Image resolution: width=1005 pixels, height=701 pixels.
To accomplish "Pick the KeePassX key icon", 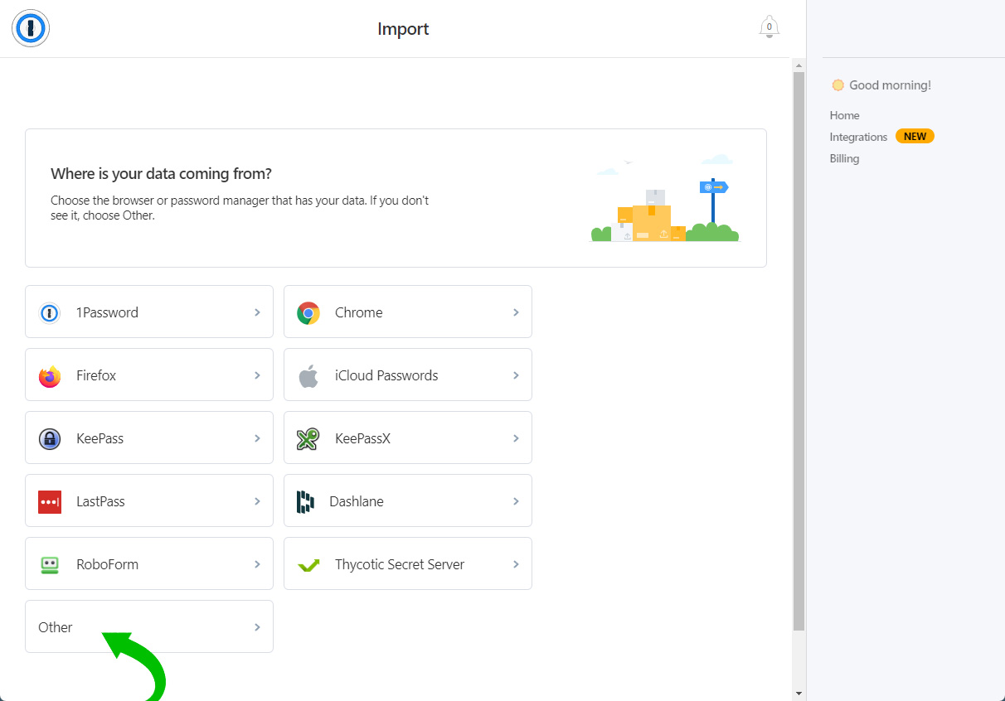I will 308,438.
